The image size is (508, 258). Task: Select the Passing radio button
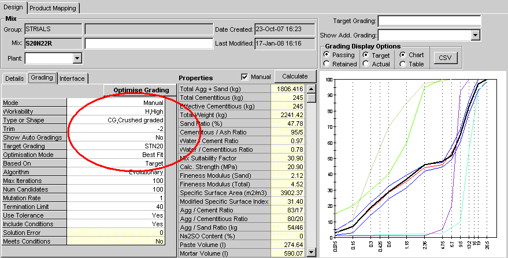click(x=327, y=55)
